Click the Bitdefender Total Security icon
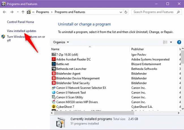This screenshot has height=130, width=184. point(54,83)
